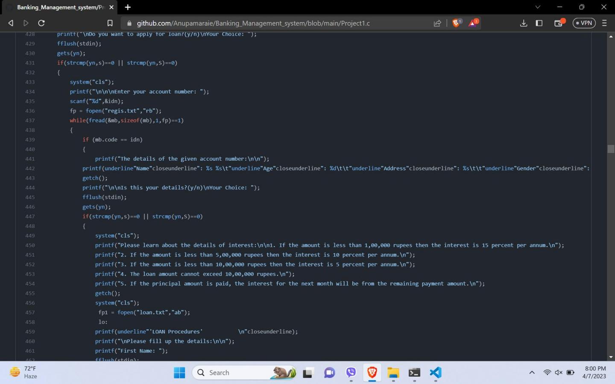This screenshot has height=384, width=615.
Task: Open the weather widget showing 72°F Haze
Action: (x=23, y=372)
